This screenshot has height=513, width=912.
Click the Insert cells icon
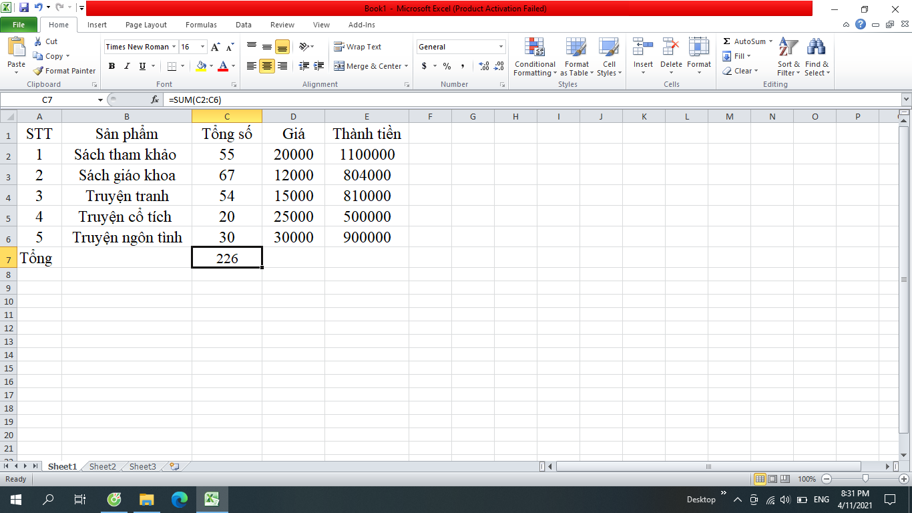[643, 48]
